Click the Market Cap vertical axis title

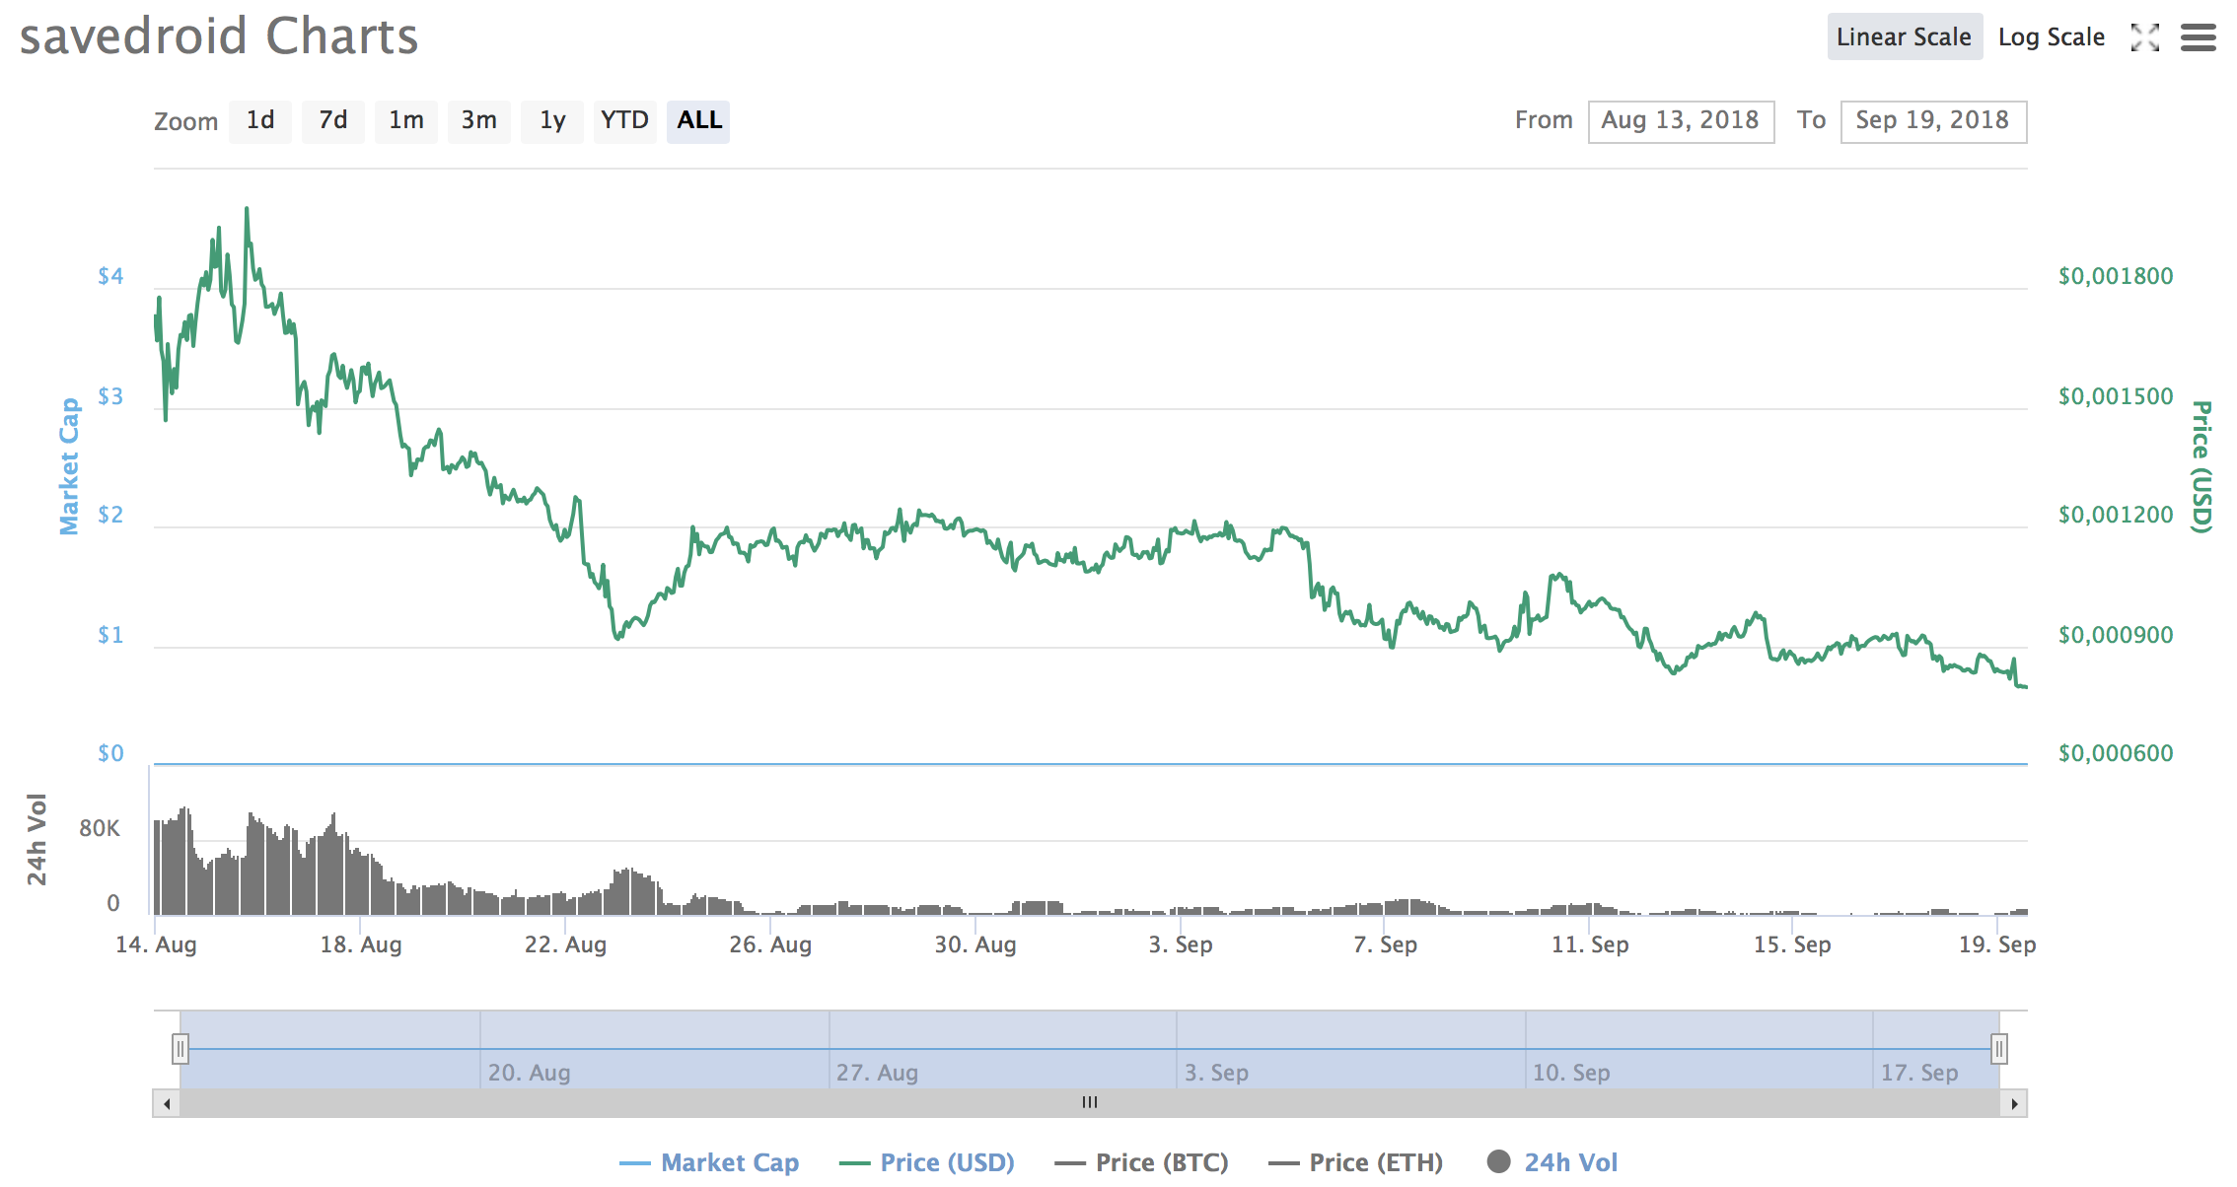tap(69, 466)
